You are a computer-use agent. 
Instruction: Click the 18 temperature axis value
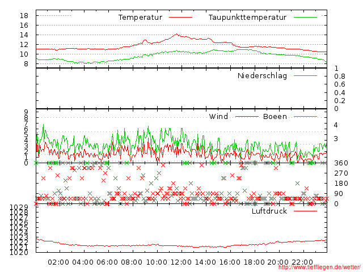click(x=24, y=16)
